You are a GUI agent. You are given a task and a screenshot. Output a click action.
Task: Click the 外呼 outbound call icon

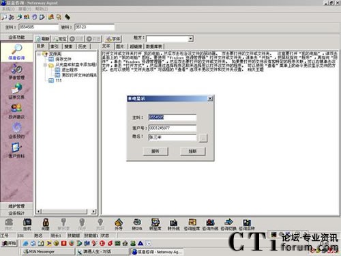click(x=119, y=224)
